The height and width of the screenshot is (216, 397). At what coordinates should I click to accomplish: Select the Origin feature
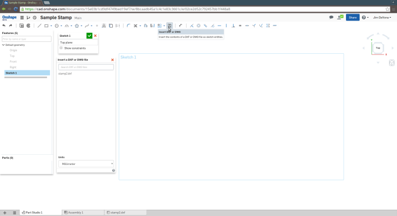(14, 50)
